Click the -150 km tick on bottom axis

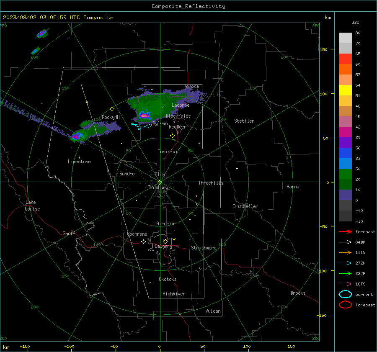(x=25, y=346)
